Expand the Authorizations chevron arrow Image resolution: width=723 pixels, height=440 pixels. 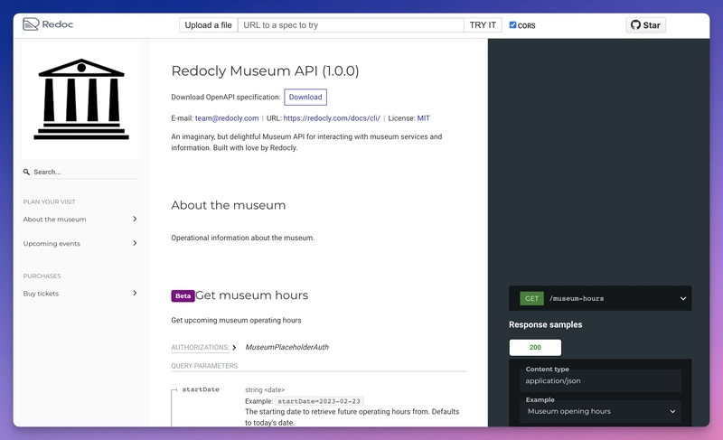234,348
